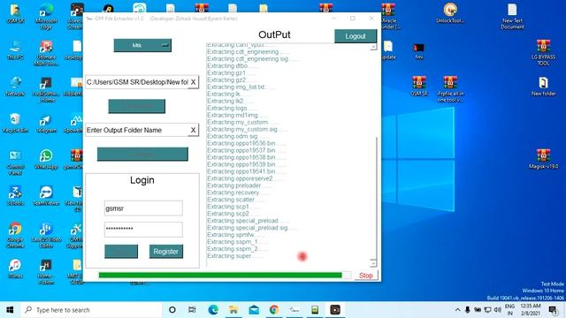This screenshot has width=566, height=318.
Task: Open File Explorer from the taskbar
Action: (233, 310)
